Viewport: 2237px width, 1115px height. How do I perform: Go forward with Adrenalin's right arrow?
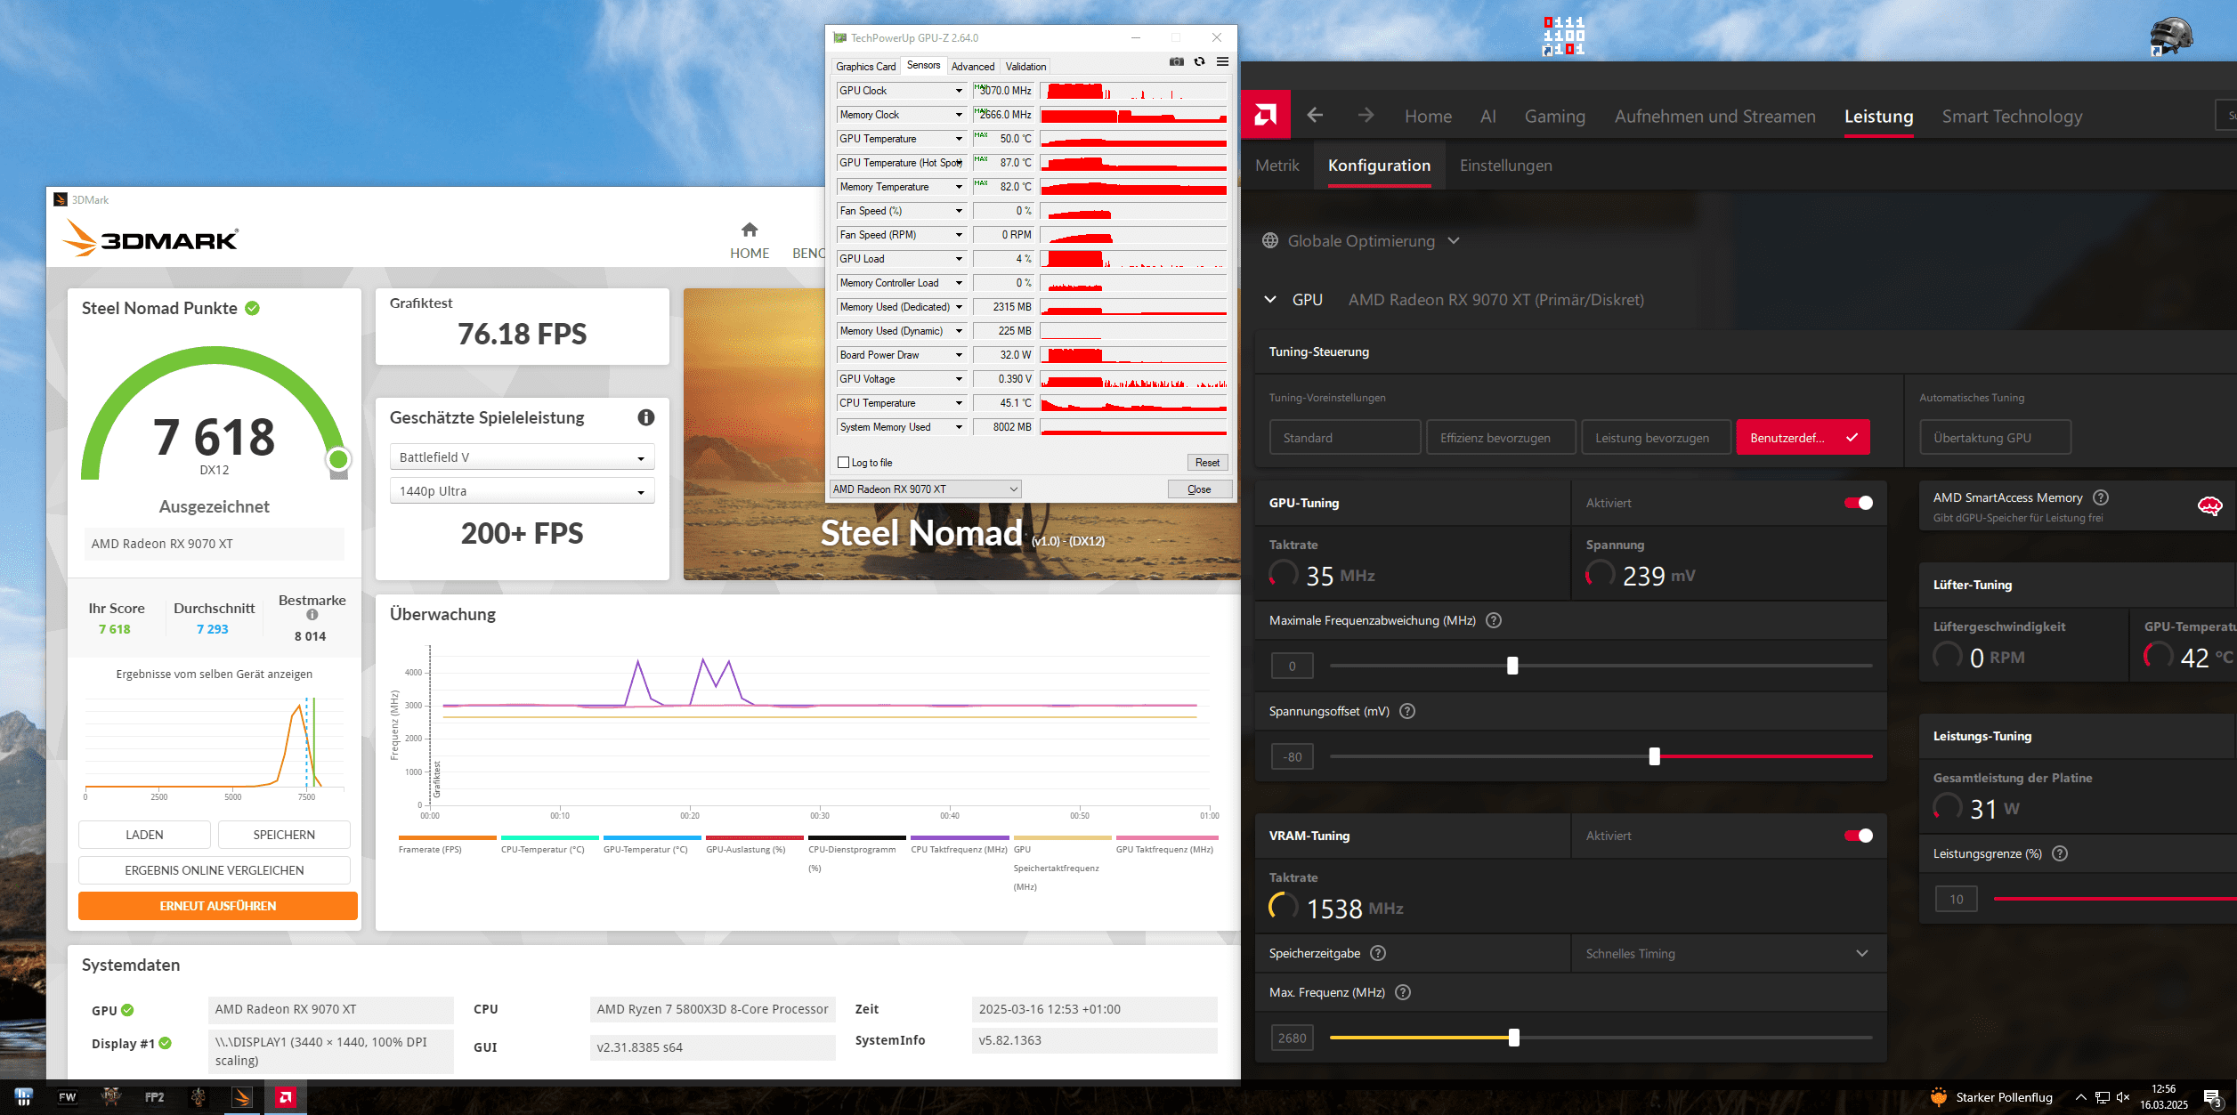pos(1366,116)
